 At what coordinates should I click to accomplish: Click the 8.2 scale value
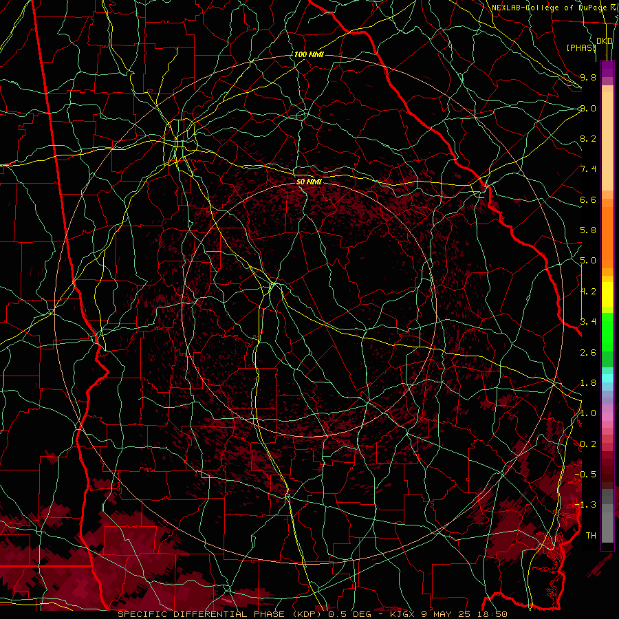point(588,138)
